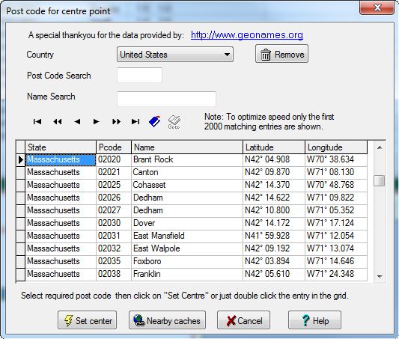Go to last record in navigator
The height and width of the screenshot is (339, 399).
point(135,122)
